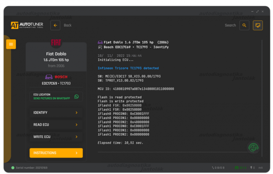
Task: Open search with magnifier icon
Action: pyautogui.click(x=244, y=25)
